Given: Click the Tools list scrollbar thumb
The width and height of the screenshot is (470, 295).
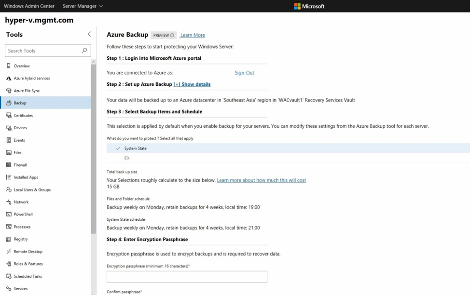Looking at the screenshot, I should point(94,149).
